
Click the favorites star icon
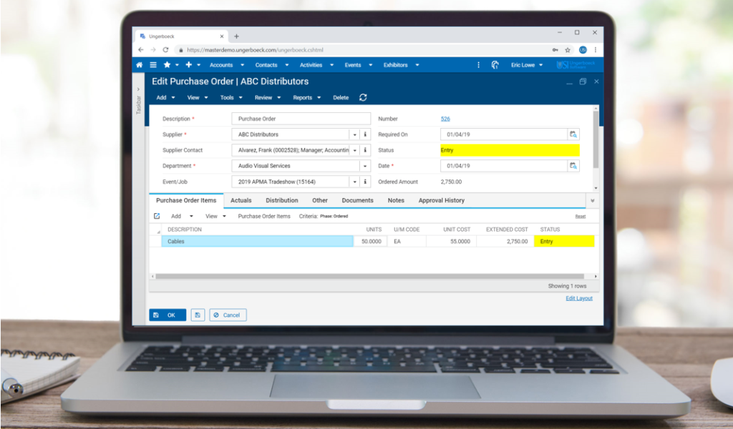[167, 65]
